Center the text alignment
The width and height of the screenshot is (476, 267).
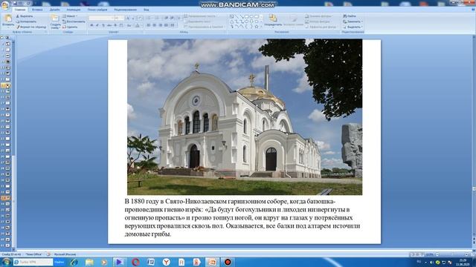pyautogui.click(x=154, y=25)
